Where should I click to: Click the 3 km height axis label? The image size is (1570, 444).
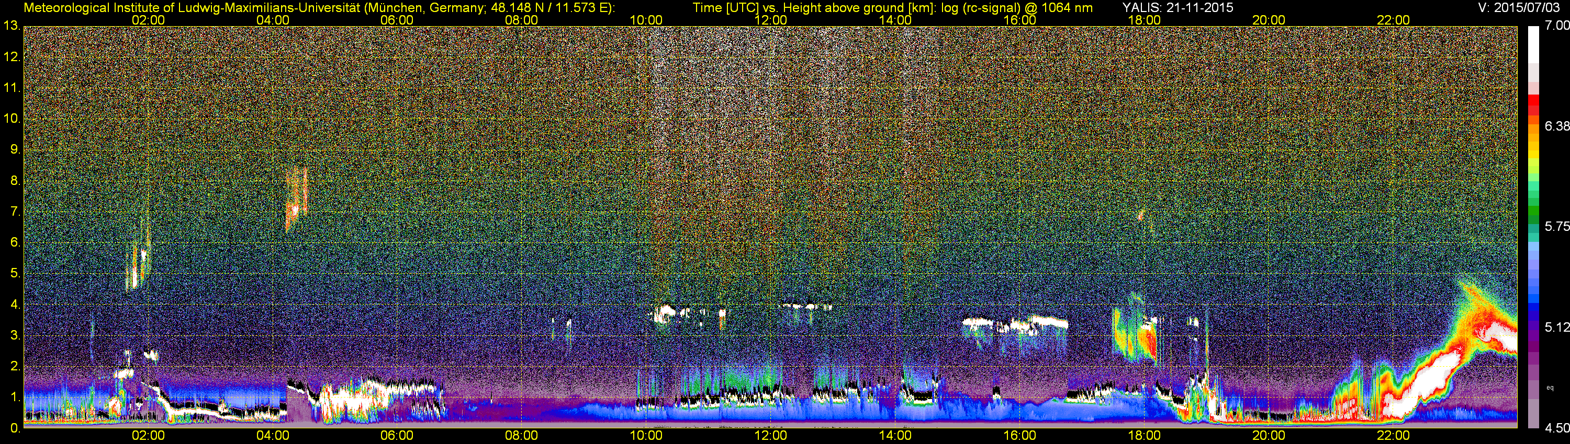16,335
